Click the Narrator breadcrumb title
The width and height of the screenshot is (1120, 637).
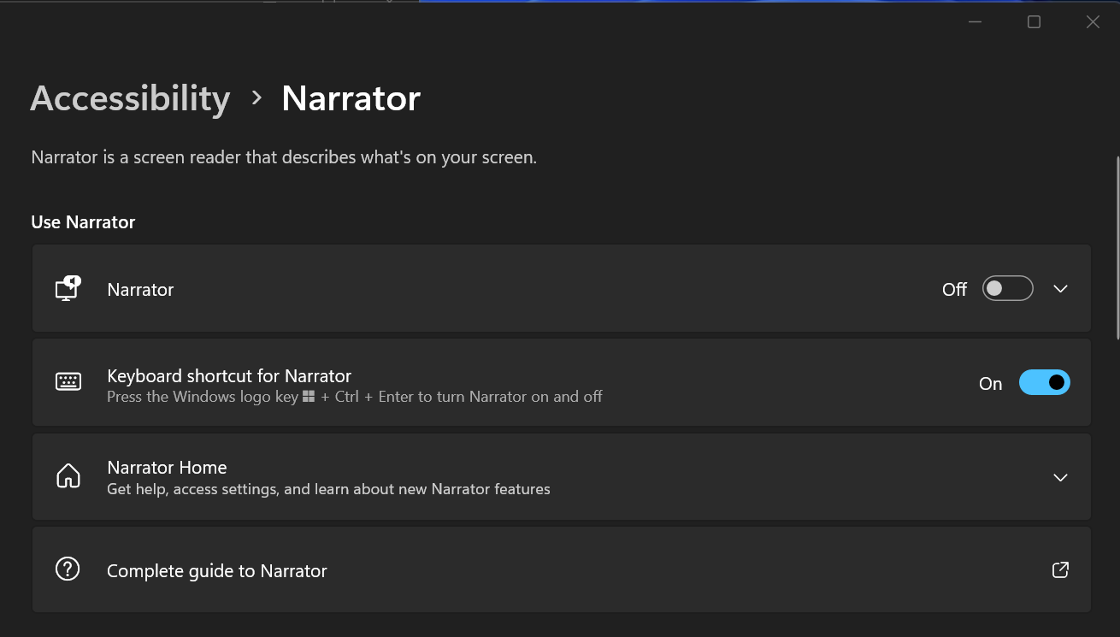[x=351, y=98]
